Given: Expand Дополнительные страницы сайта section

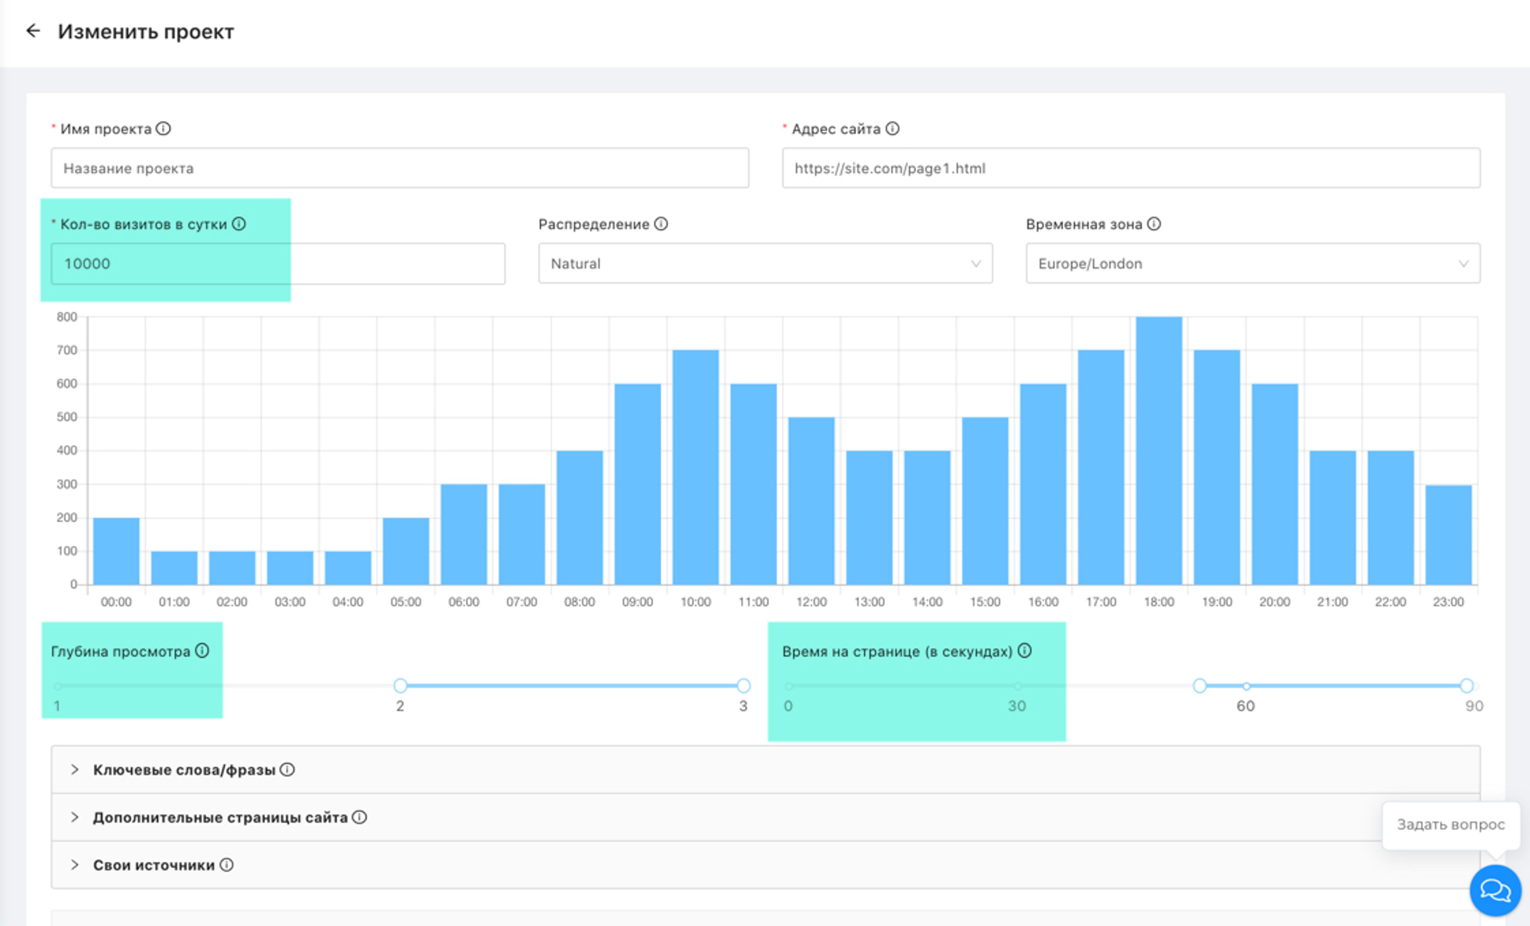Looking at the screenshot, I should pos(220,817).
